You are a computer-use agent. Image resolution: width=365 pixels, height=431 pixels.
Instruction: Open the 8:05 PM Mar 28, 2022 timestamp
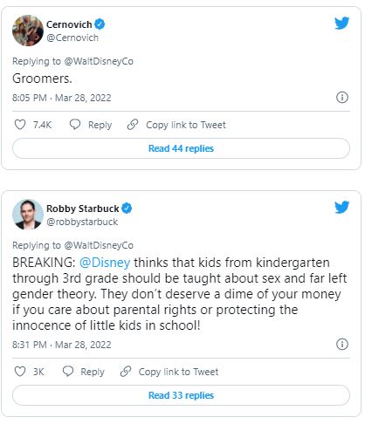(x=62, y=98)
